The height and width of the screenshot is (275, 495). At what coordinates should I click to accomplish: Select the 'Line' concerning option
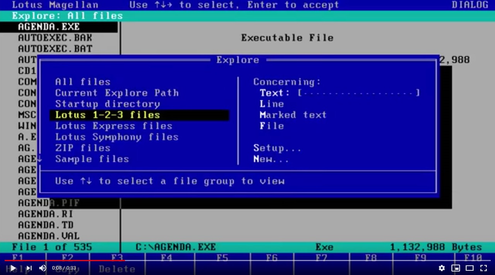tap(272, 104)
